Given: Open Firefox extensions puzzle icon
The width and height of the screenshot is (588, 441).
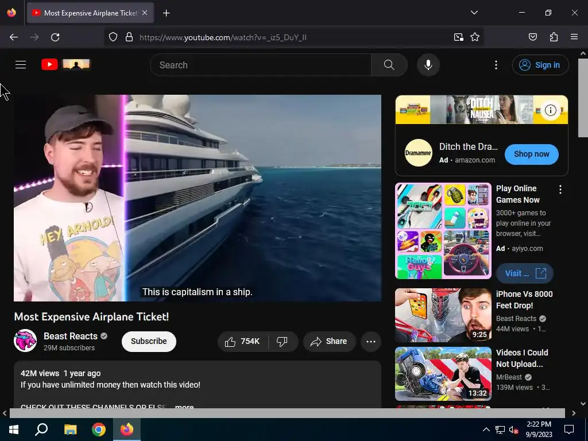Looking at the screenshot, I should click(554, 37).
